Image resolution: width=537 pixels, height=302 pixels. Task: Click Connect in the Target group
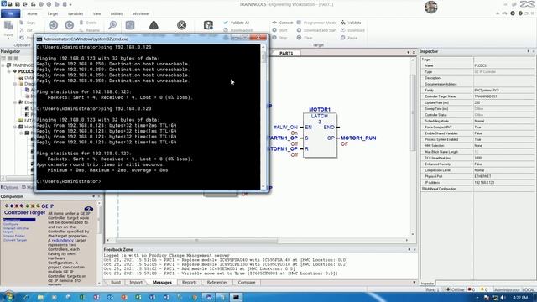click(x=283, y=23)
